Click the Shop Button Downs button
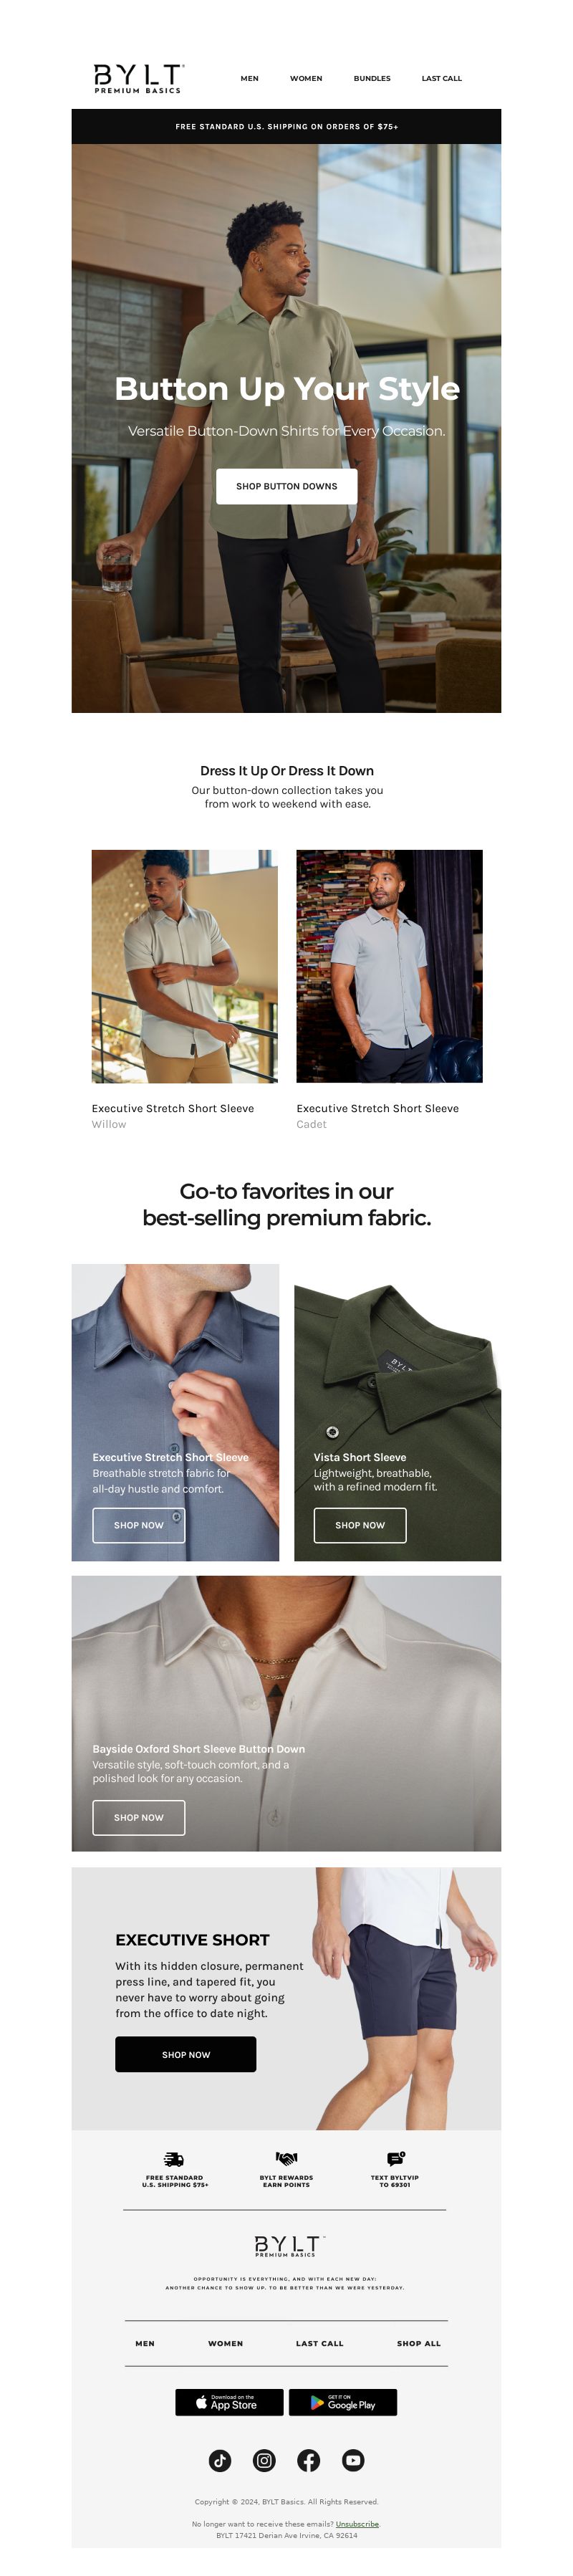 [286, 486]
